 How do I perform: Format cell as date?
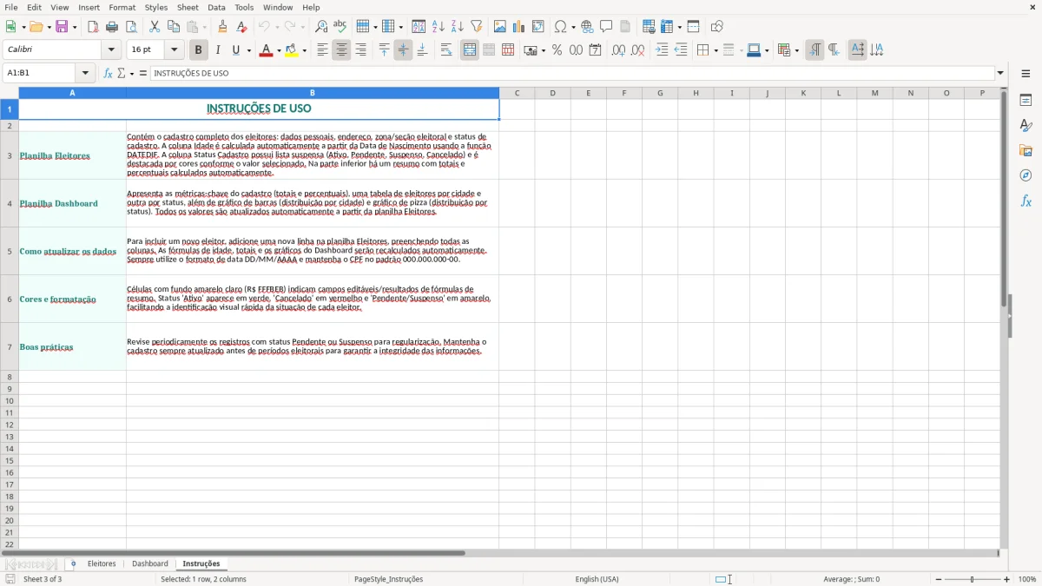[596, 50]
